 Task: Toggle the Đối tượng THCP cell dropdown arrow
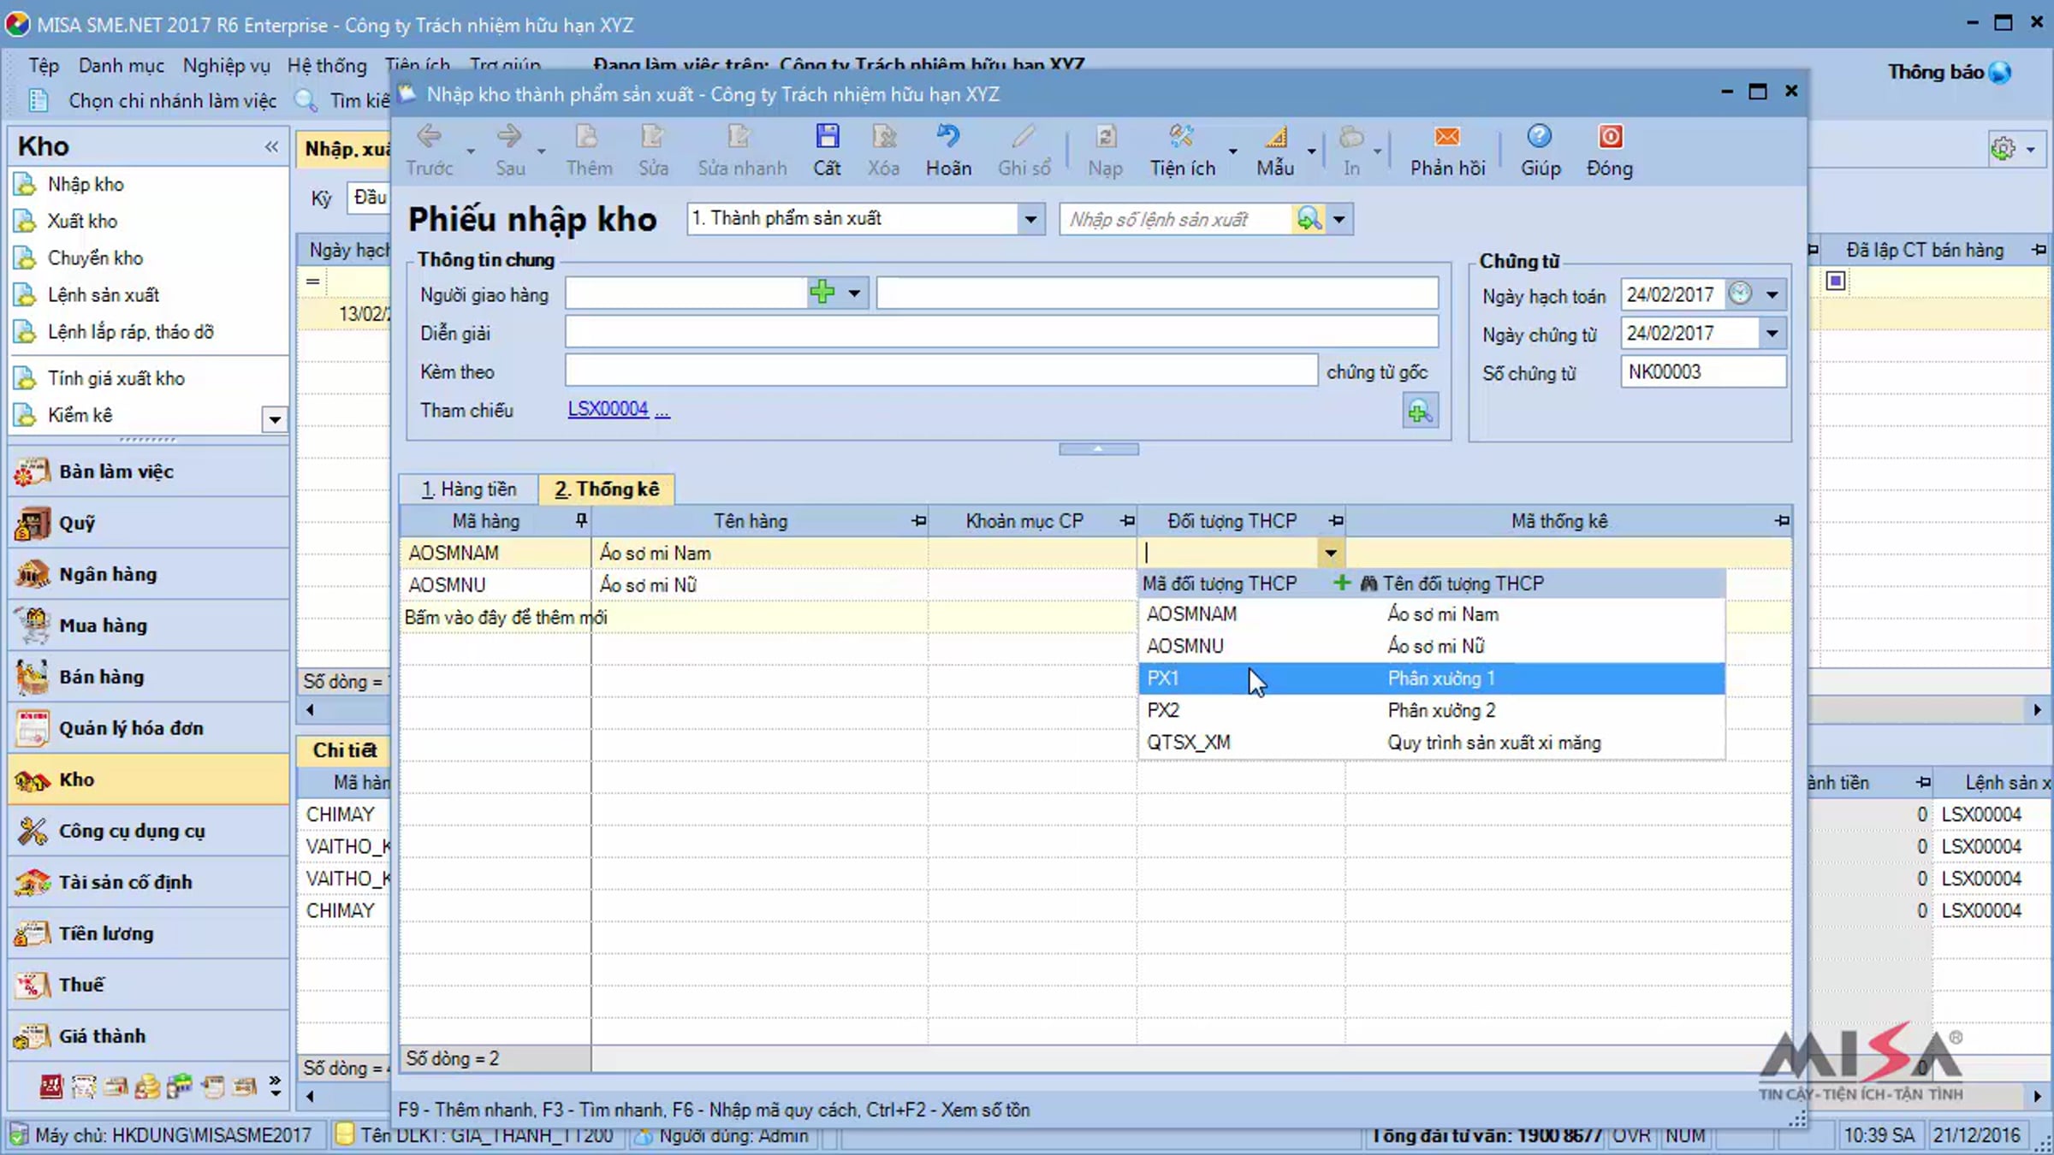(1330, 554)
